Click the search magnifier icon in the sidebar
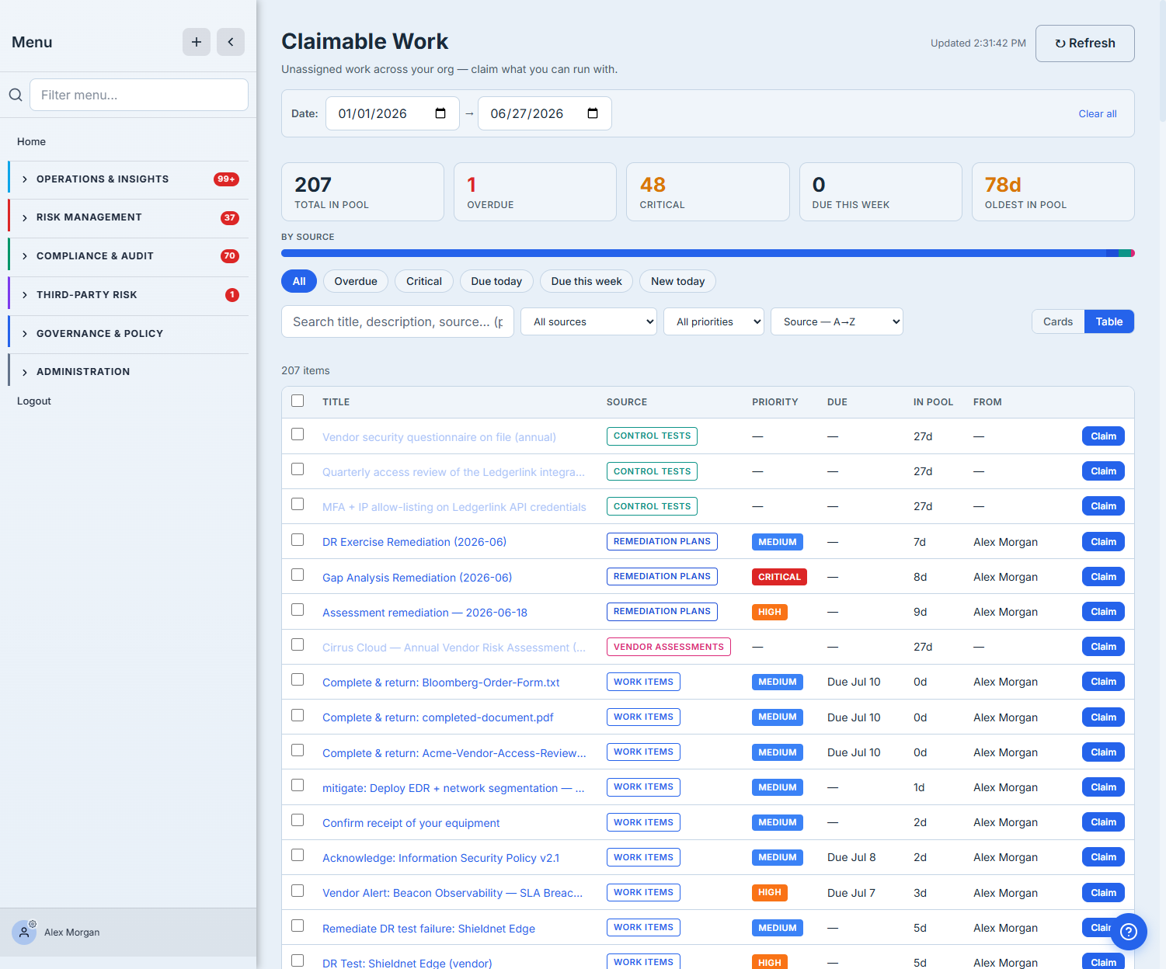The width and height of the screenshot is (1166, 969). [x=16, y=95]
